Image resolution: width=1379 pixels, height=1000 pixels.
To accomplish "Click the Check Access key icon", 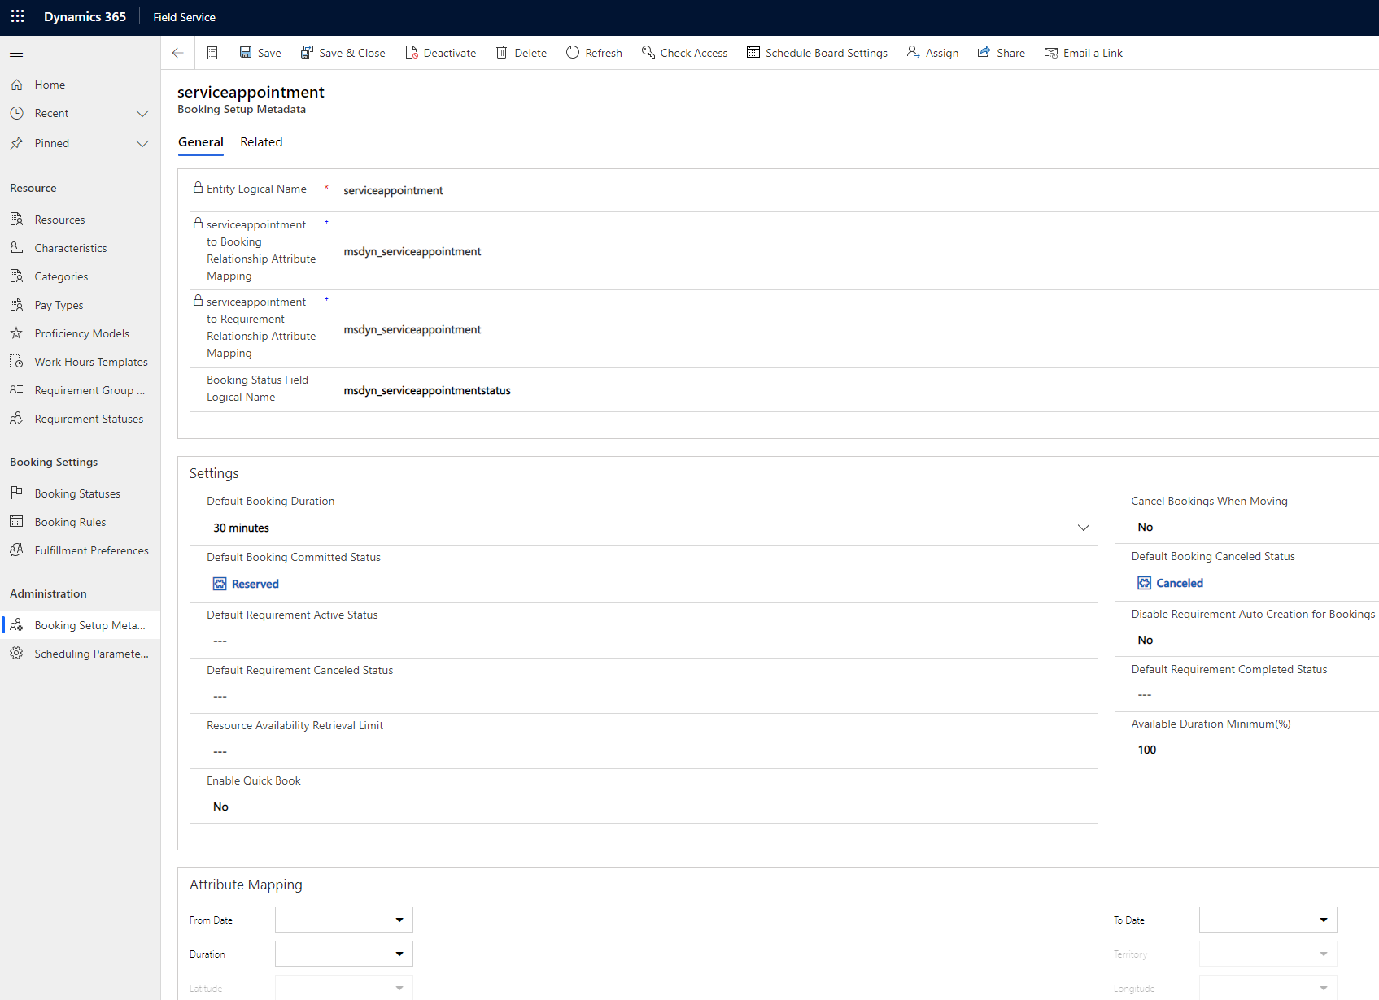I will tap(648, 52).
